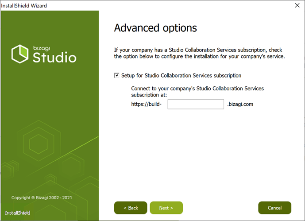The height and width of the screenshot is (221, 305).
Task: Click the 'https://build-' prefix text
Action: pos(146,104)
